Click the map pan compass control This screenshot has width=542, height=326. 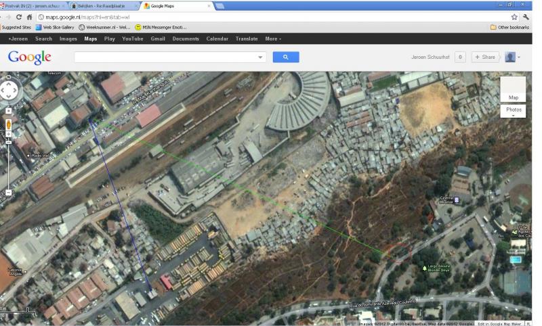pos(9,91)
